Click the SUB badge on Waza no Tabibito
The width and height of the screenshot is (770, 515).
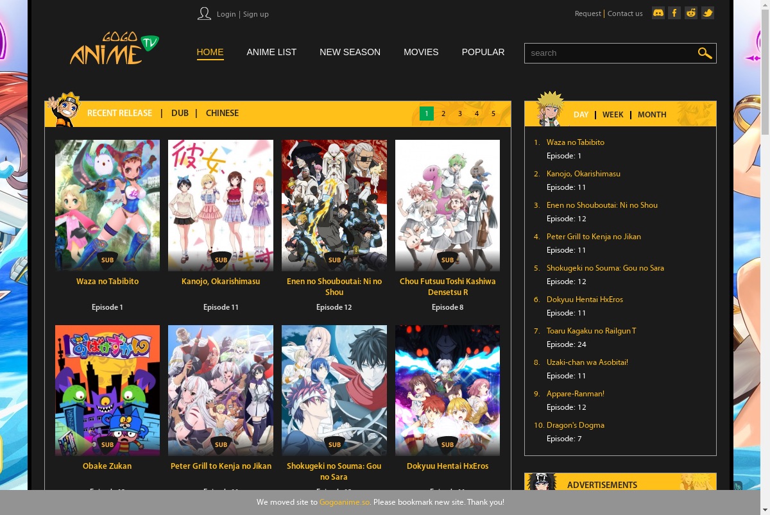click(107, 260)
